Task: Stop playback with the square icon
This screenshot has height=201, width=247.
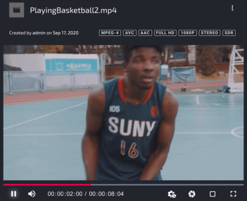Action: click(x=213, y=194)
